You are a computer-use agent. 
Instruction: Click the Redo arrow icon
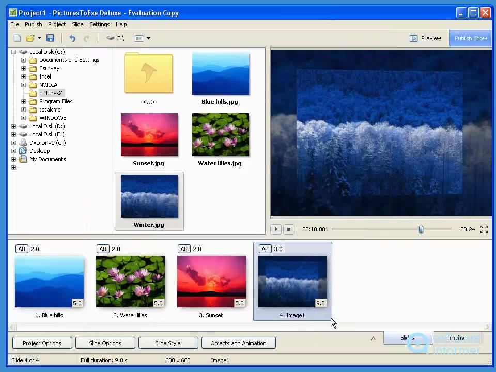point(86,39)
